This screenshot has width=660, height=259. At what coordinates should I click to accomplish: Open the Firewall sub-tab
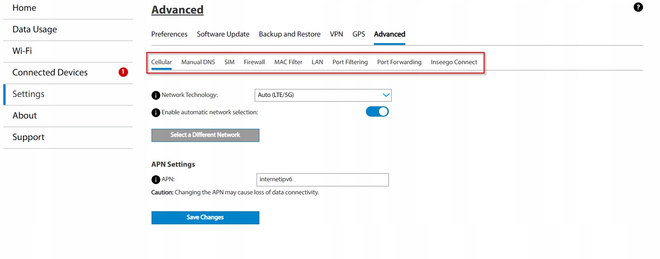pos(254,62)
